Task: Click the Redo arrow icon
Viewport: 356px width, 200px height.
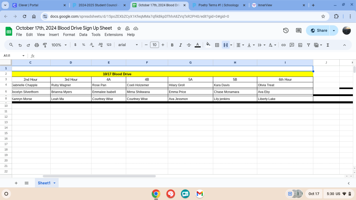Action: 28,45
